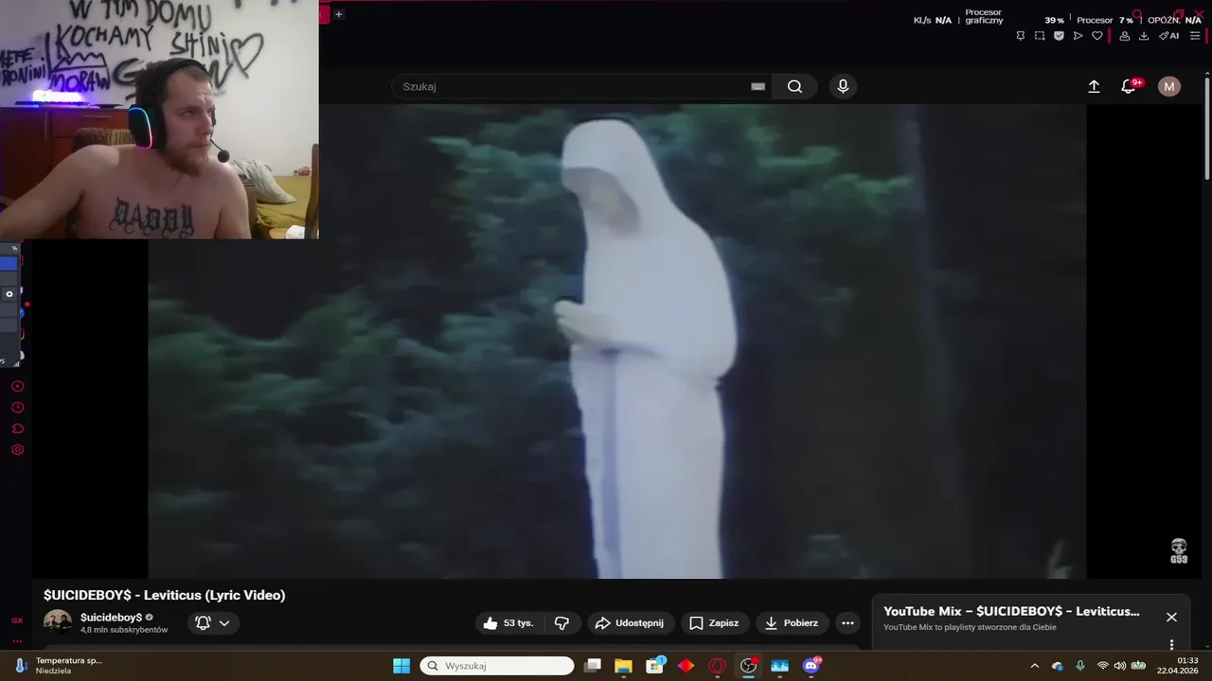Open GX Corner icon at sidebar bottom
The width and height of the screenshot is (1212, 681).
(17, 620)
